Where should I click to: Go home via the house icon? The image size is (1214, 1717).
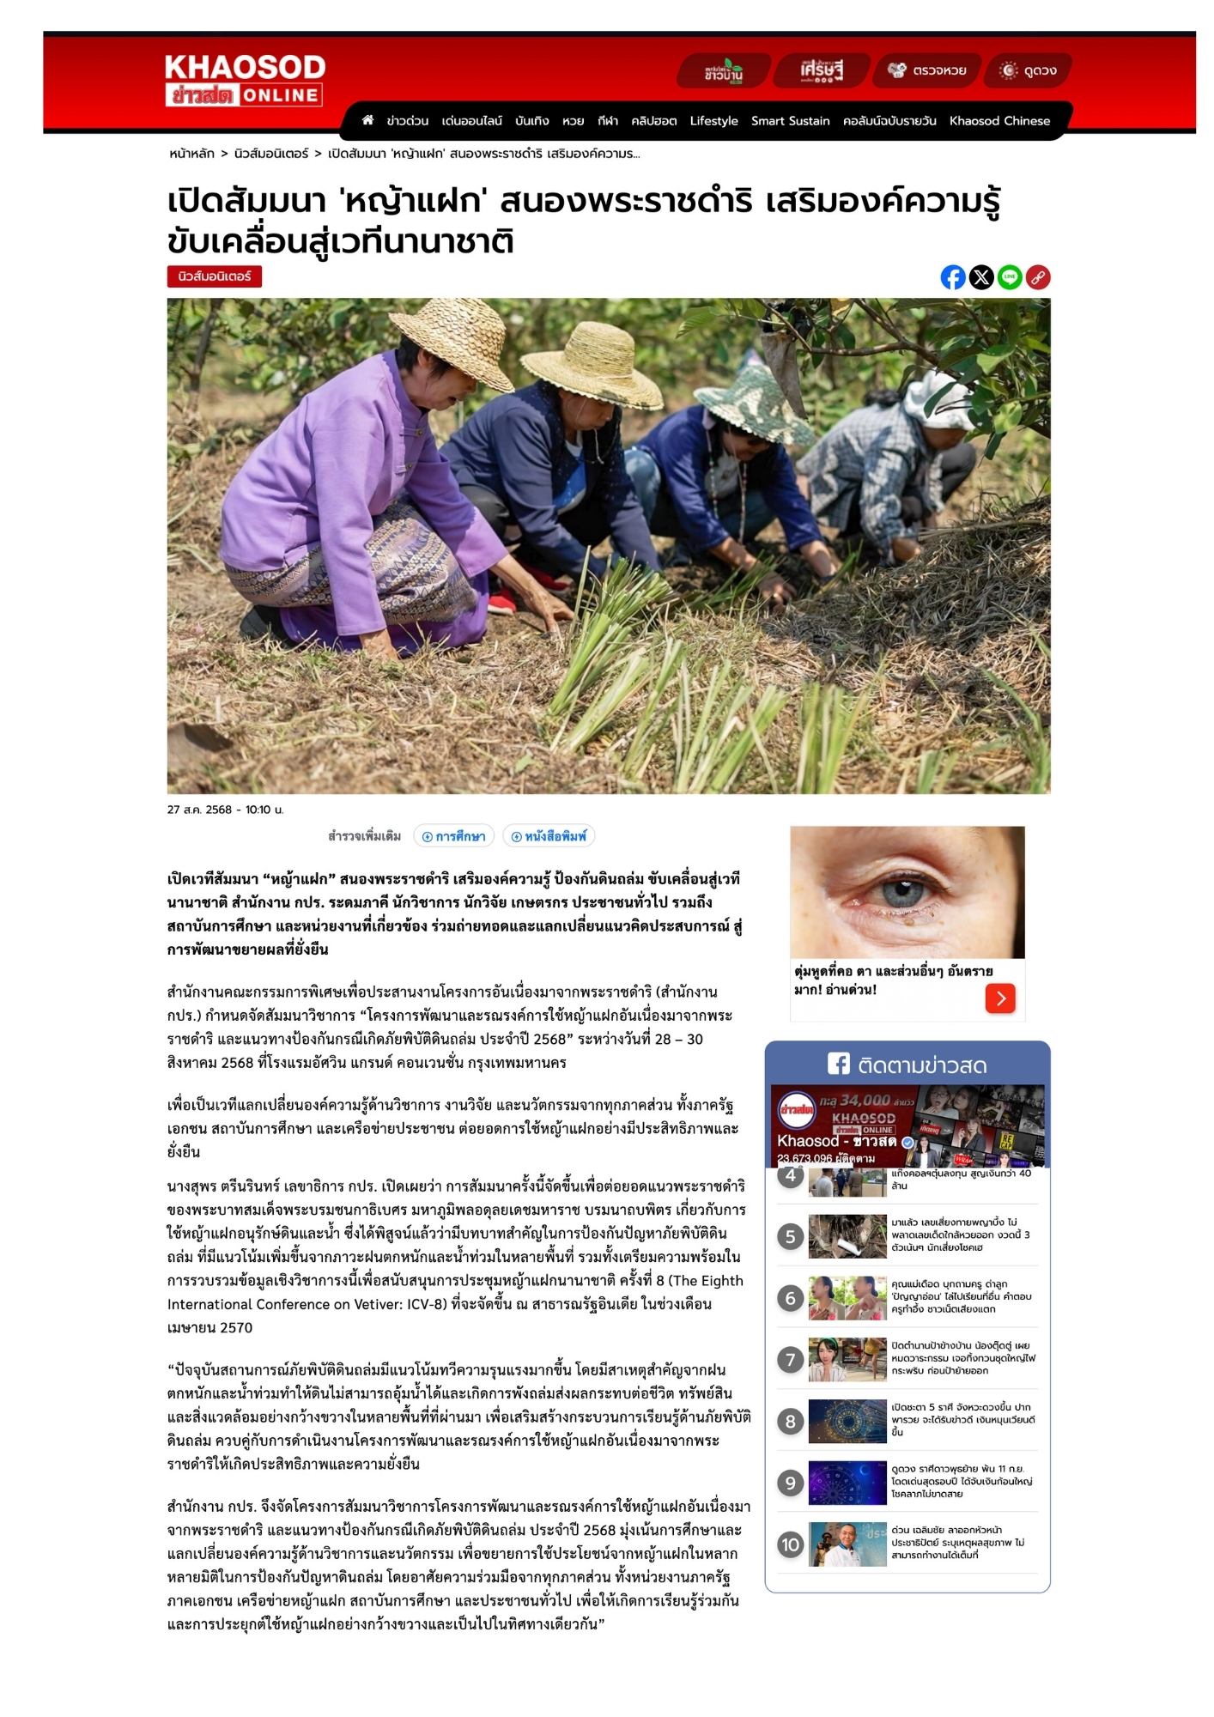pyautogui.click(x=367, y=120)
